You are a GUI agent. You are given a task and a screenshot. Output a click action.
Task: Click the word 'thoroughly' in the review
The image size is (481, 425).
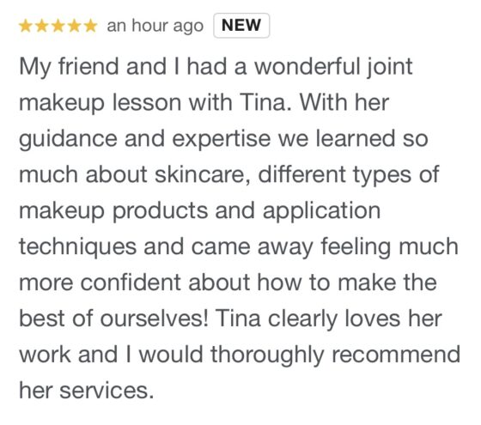point(267,355)
